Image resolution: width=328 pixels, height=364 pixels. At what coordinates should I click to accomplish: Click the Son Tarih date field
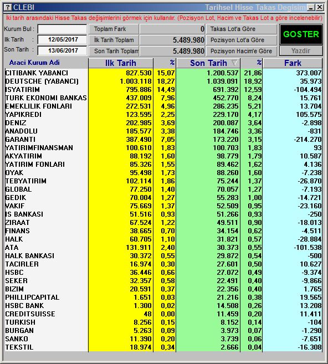point(62,50)
